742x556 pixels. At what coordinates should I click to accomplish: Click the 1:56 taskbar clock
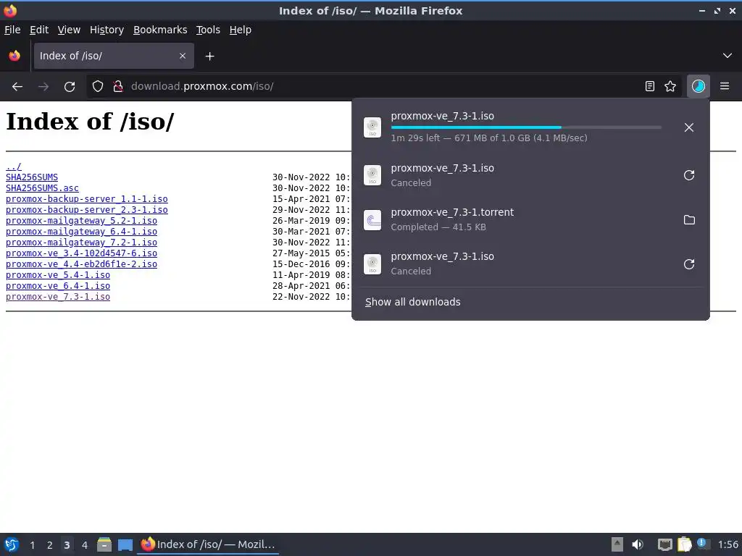728,544
